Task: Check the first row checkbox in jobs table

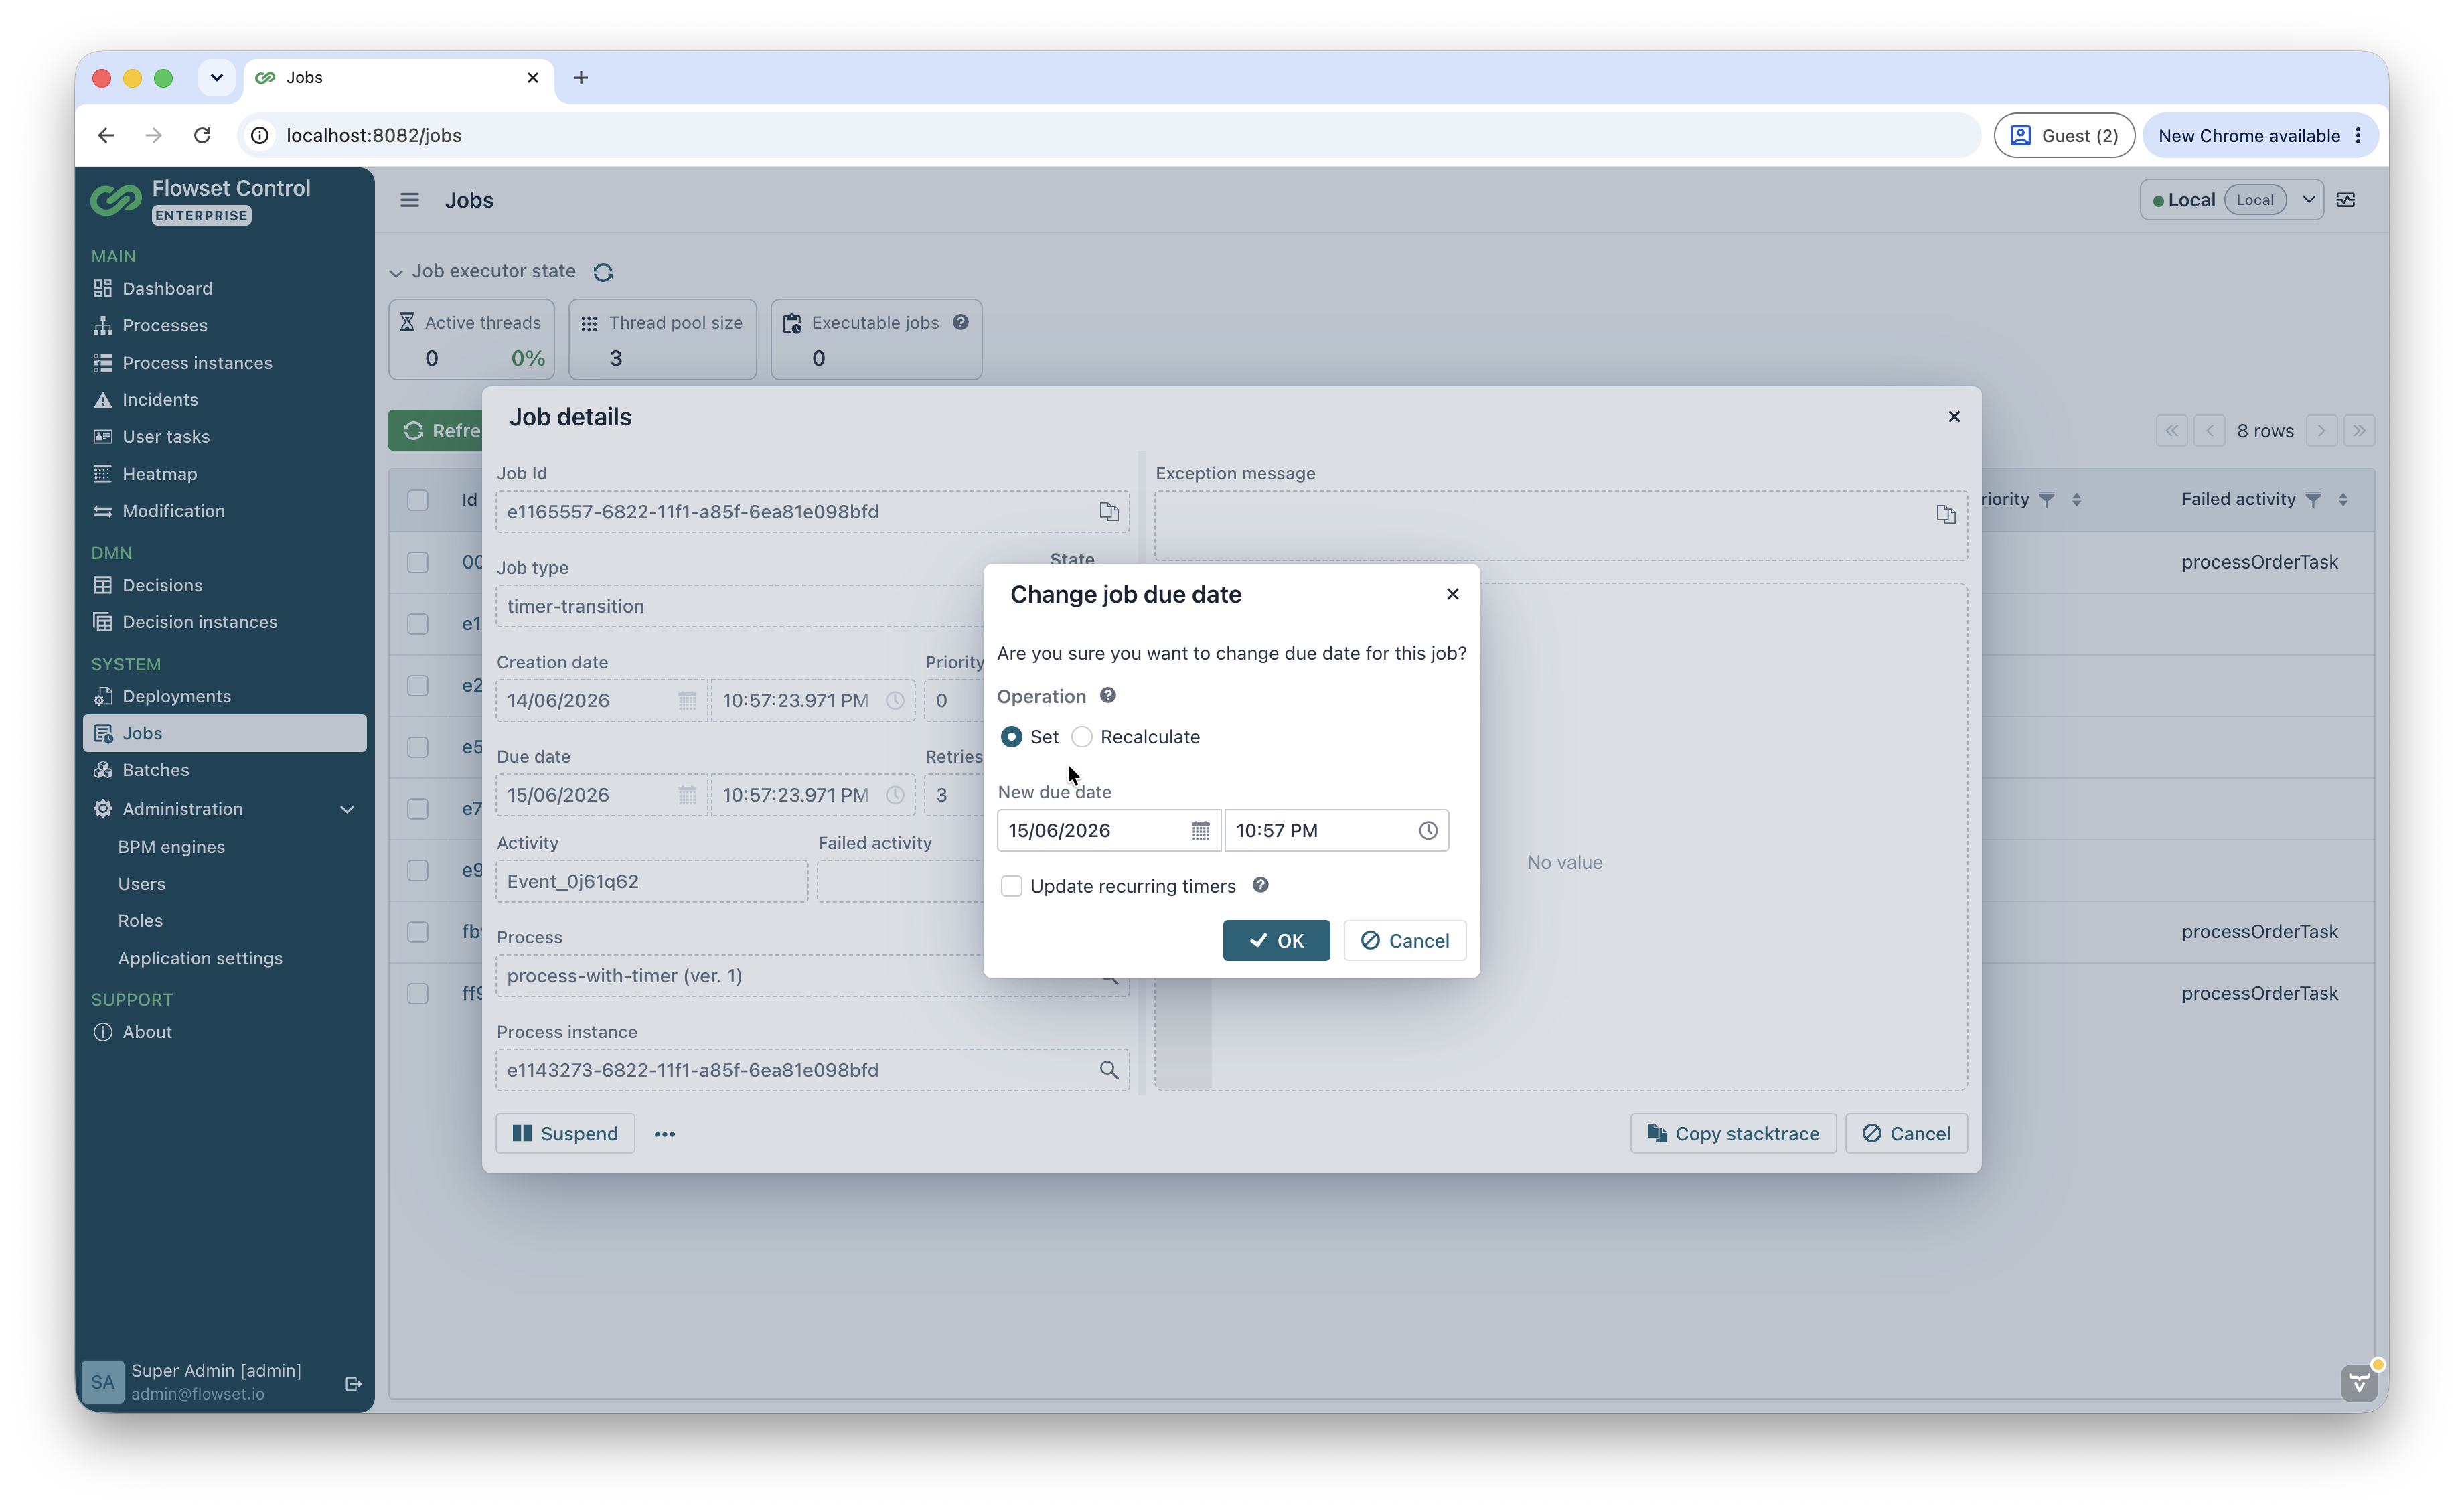Action: pos(417,562)
